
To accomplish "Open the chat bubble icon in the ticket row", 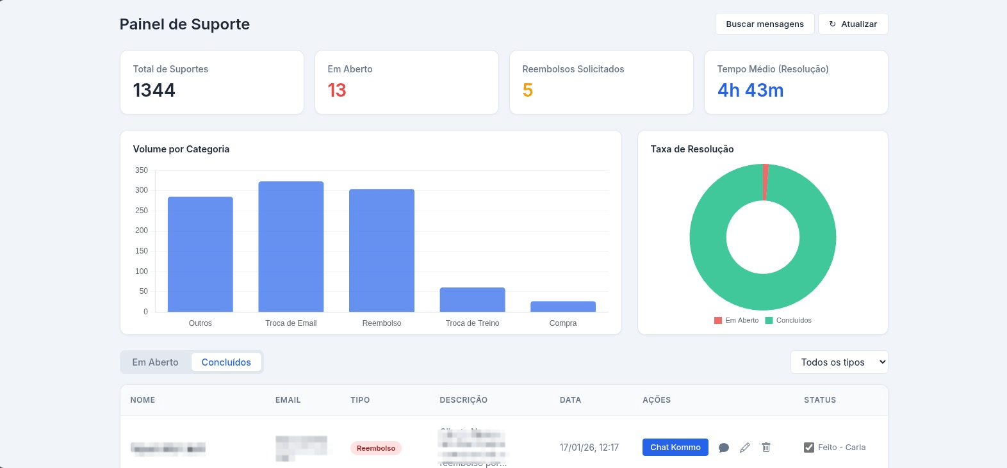I will tap(724, 448).
